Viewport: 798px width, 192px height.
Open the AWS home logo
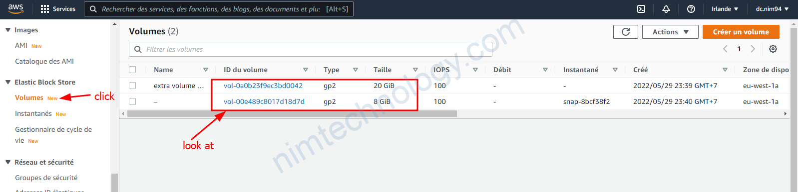pyautogui.click(x=16, y=8)
